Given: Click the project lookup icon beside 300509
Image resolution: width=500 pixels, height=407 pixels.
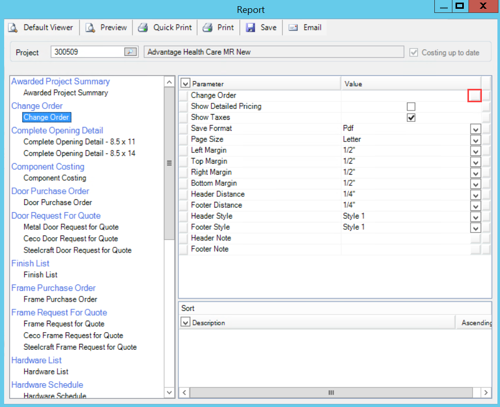Looking at the screenshot, I should click(130, 52).
